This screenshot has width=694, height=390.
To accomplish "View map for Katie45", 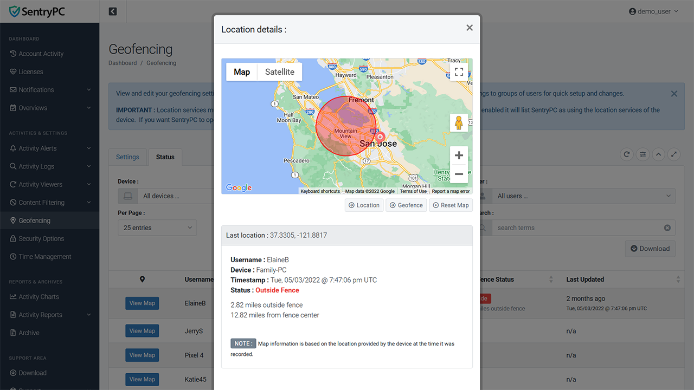I will coord(142,380).
